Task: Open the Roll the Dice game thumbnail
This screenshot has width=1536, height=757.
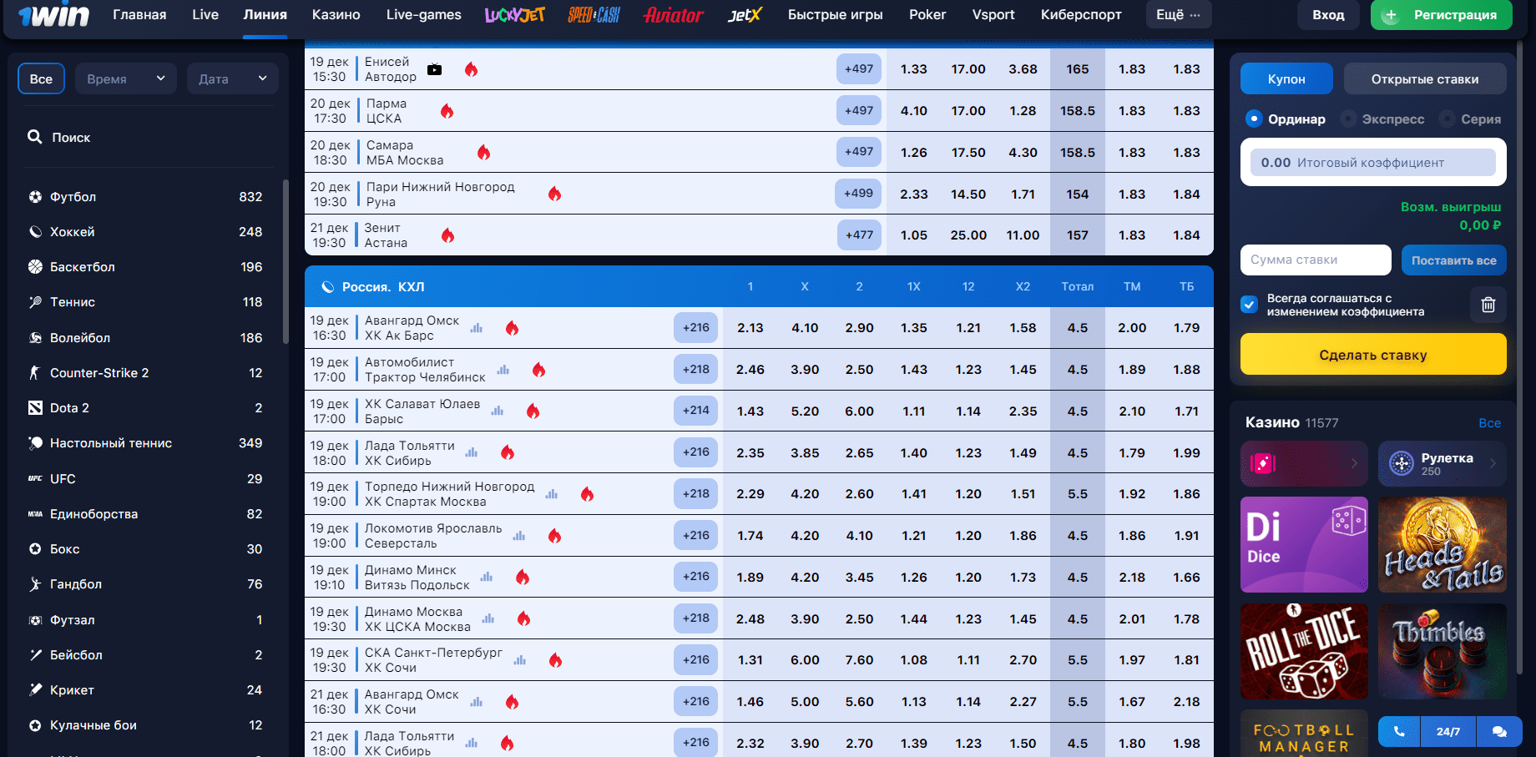Action: point(1304,651)
